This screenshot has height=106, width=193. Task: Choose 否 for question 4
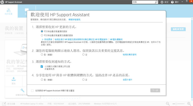click(83, 80)
